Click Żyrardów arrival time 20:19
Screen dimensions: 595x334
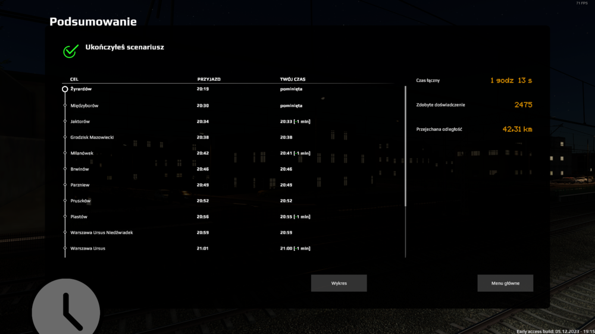(203, 89)
